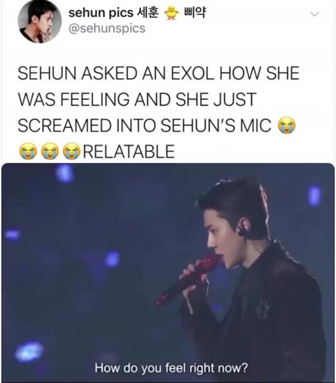Click the first crying emoji before RELATABLE

coord(28,151)
